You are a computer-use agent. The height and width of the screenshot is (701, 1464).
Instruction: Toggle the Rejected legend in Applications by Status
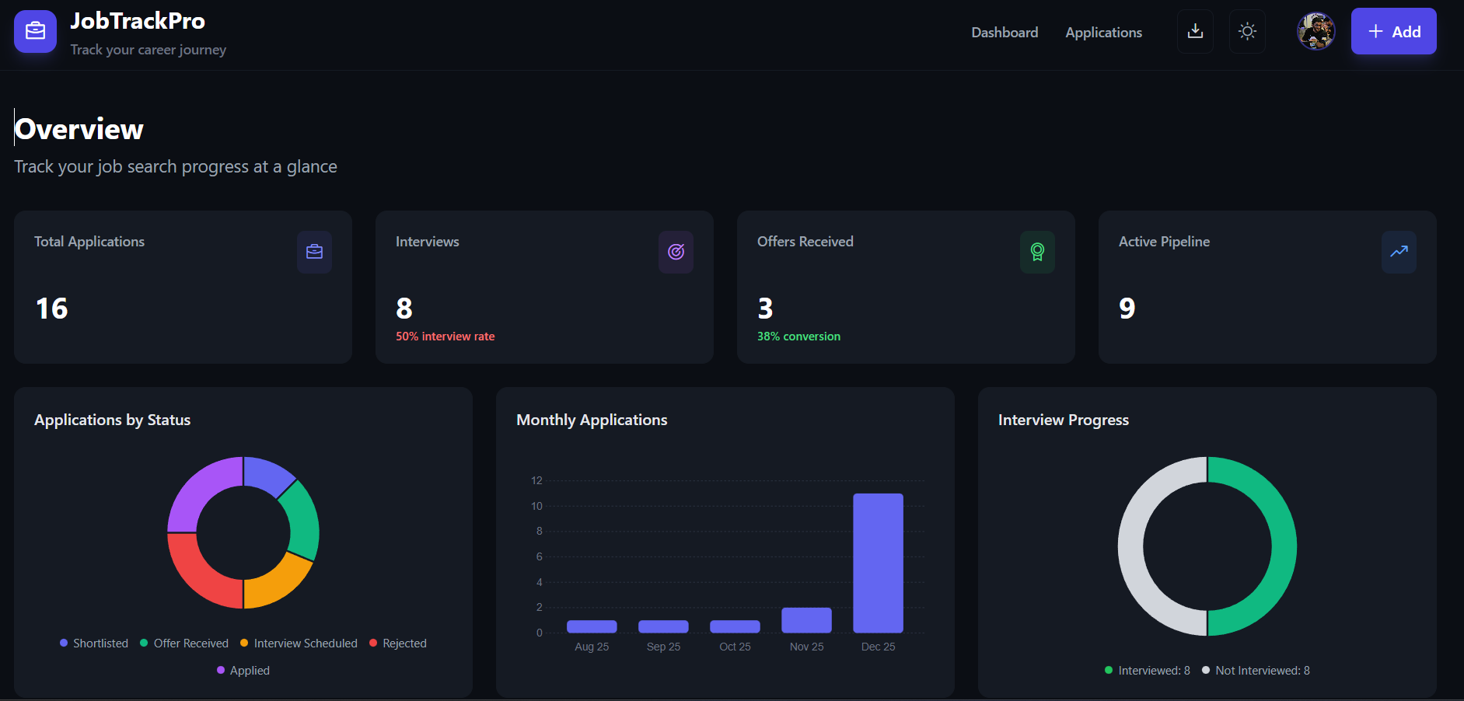click(397, 643)
